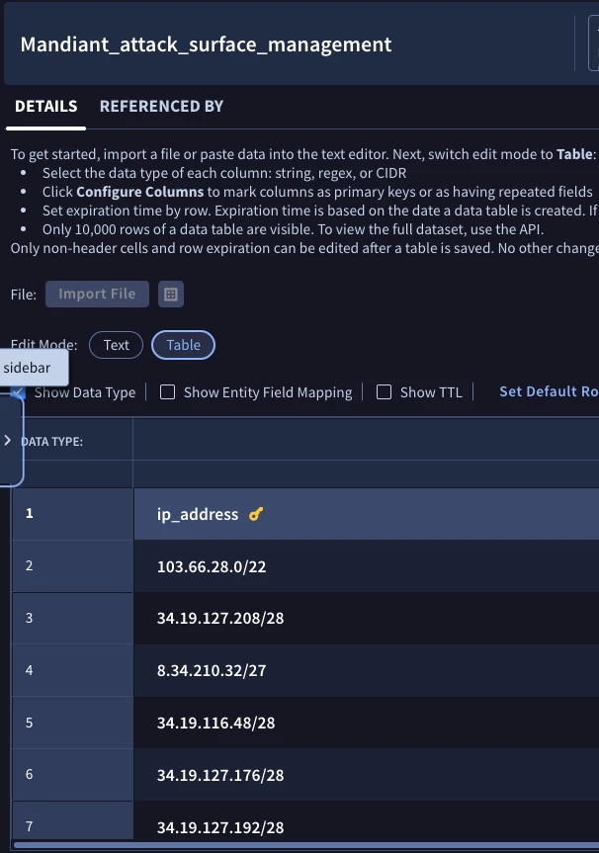Click the Mandiant_attack_surface_management title
The image size is (599, 853).
(206, 44)
